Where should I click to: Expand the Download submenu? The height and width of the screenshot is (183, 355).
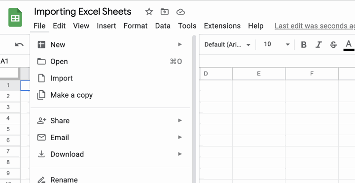click(x=110, y=154)
